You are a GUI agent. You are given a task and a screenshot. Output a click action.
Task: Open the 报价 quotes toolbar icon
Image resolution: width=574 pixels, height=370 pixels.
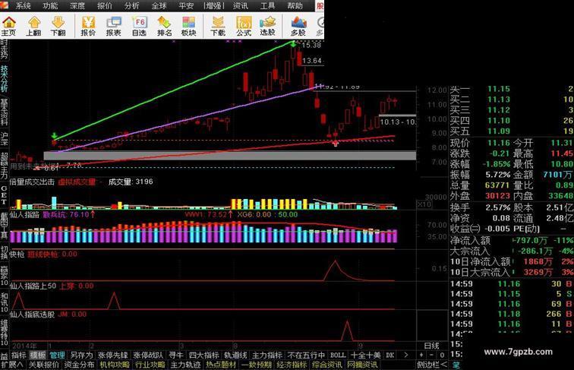pos(88,26)
